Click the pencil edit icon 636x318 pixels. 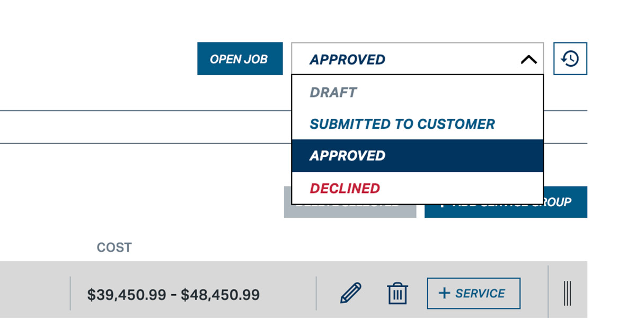350,293
